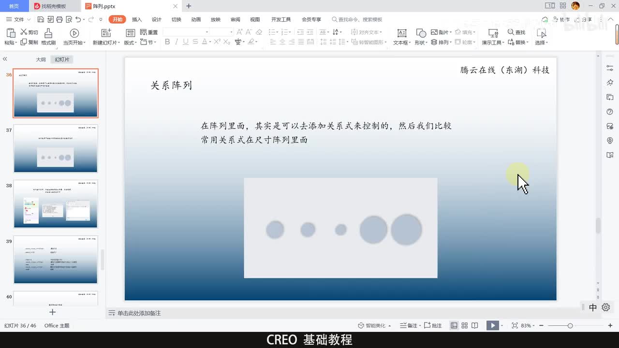Open new tab with plus next to 阵列.pptx

point(189,6)
